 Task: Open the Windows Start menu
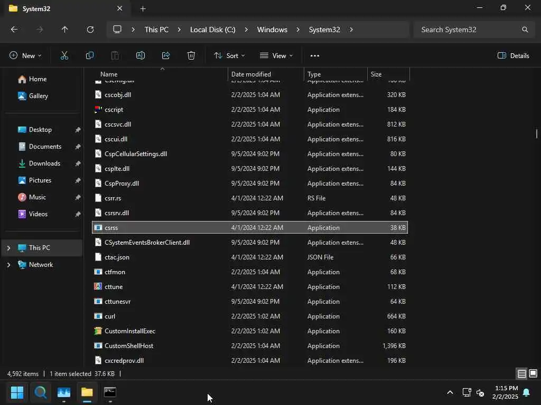pos(17,392)
